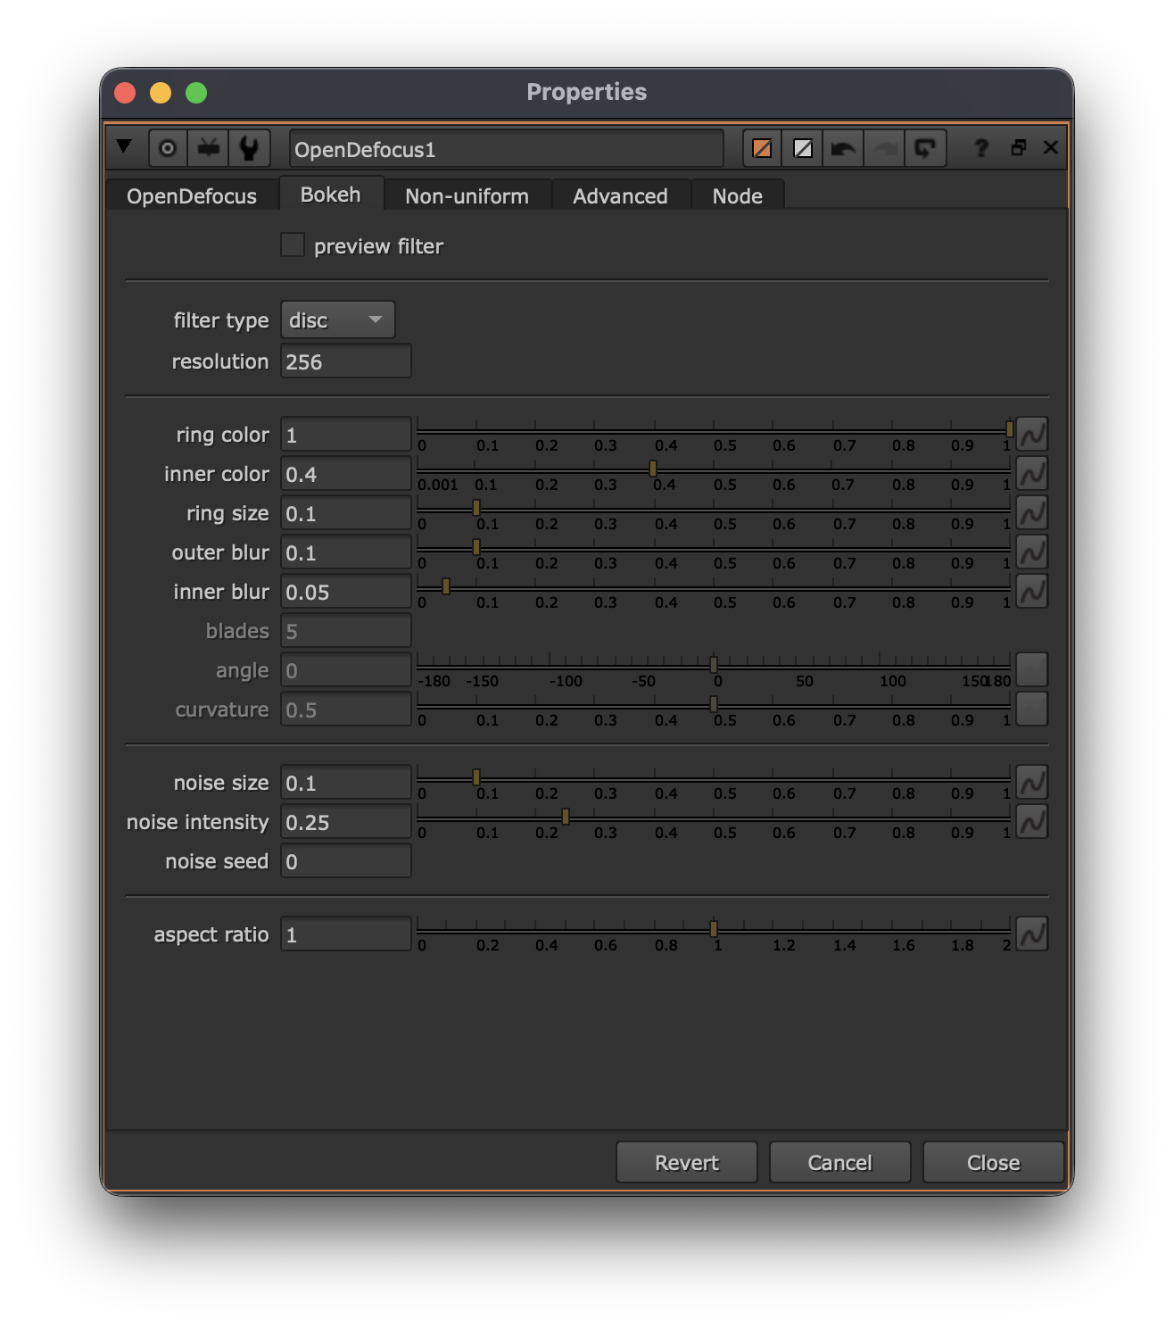The height and width of the screenshot is (1328, 1174).
Task: Collapse the OpenDefocus1 properties panel arrow
Action: tap(124, 147)
